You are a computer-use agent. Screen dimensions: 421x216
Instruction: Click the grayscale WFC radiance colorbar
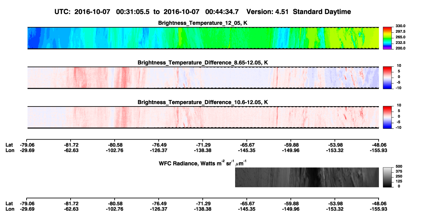pos(387,177)
